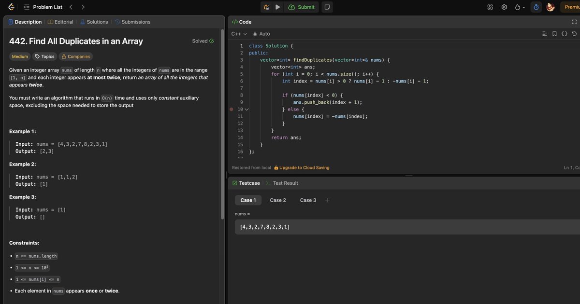
Task: Switch to the Test Result tab
Action: 282,183
